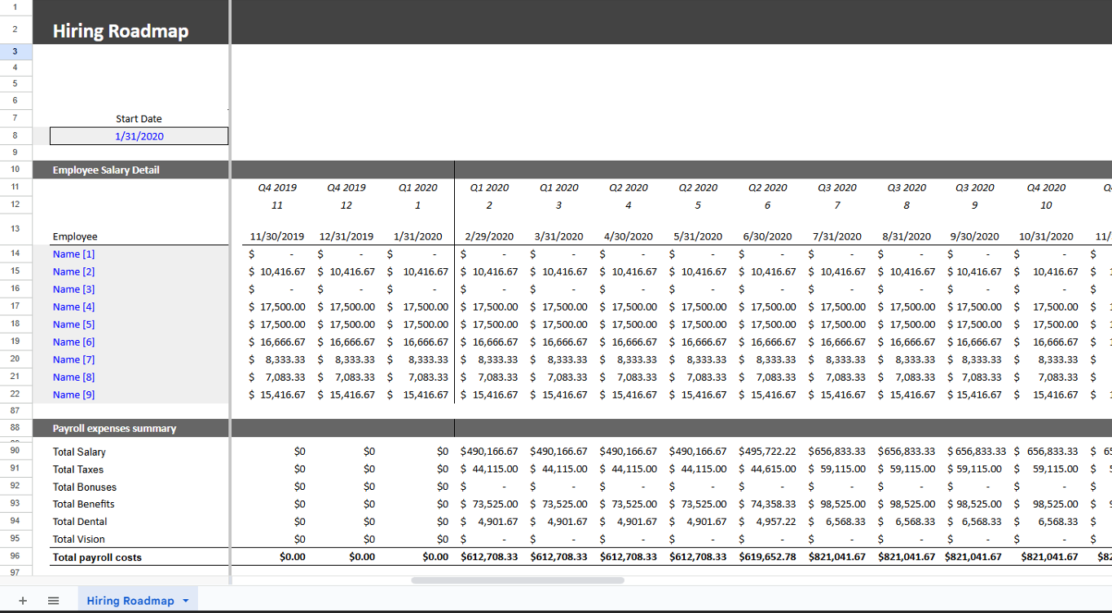The width and height of the screenshot is (1112, 613).
Task: Click the Total Vision row label
Action: click(79, 540)
